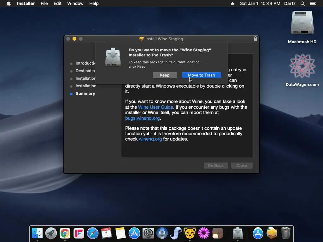The width and height of the screenshot is (323, 242).
Task: Open the winehq.org updates link
Action: [x=150, y=139]
